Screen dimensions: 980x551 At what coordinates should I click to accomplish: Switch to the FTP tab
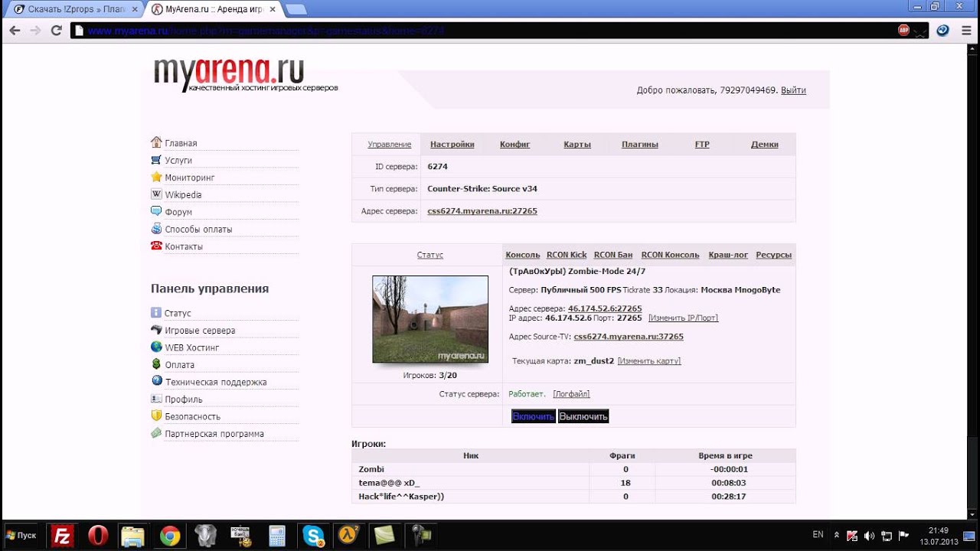702,144
